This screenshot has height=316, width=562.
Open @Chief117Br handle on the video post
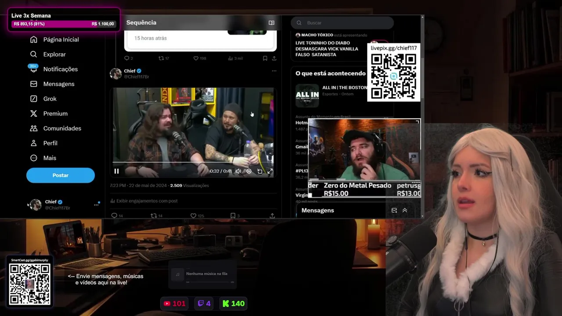pos(136,77)
